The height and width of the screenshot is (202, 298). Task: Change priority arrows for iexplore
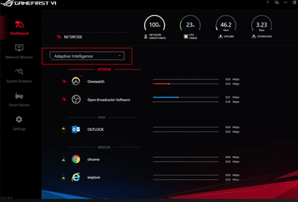click(63, 177)
